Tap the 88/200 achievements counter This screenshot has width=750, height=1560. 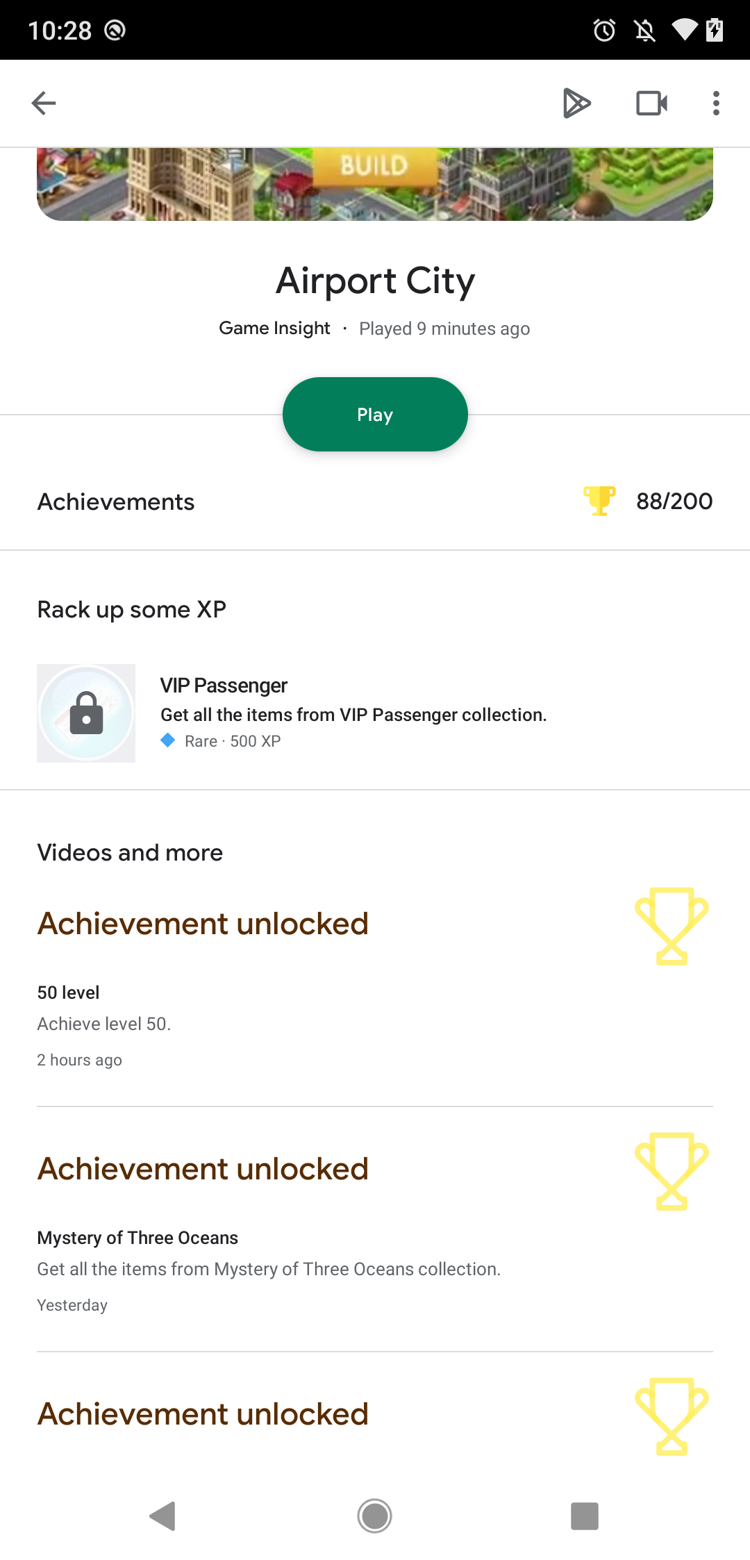pos(674,501)
